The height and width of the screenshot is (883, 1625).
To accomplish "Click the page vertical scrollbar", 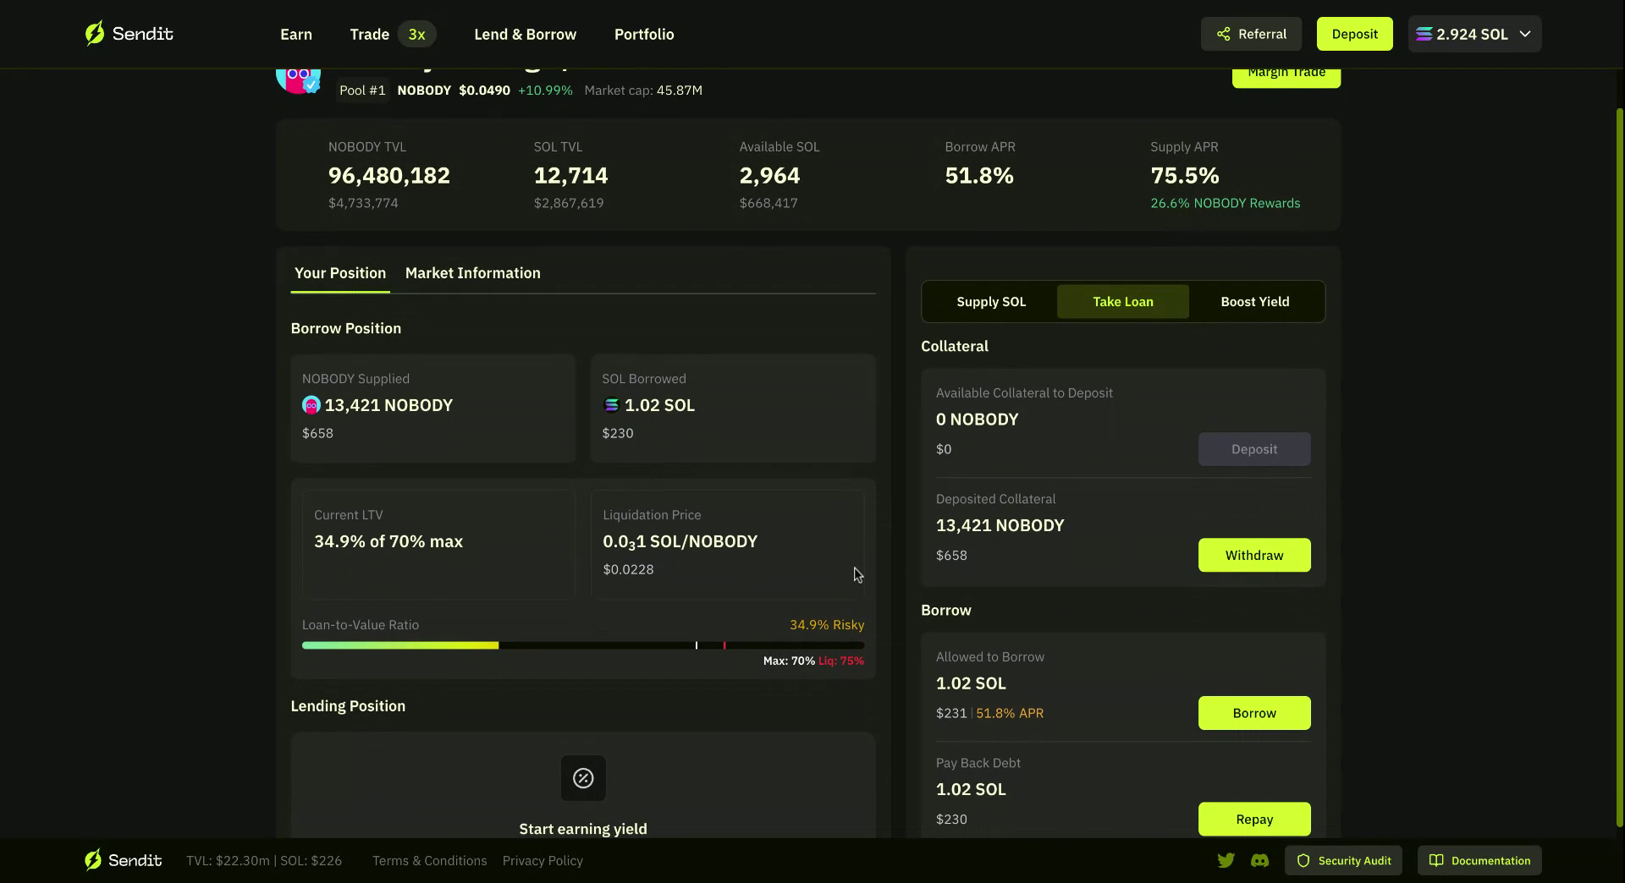I will tap(1619, 465).
